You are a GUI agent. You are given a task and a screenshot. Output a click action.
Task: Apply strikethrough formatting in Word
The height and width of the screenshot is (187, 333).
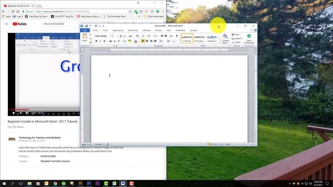(x=111, y=41)
